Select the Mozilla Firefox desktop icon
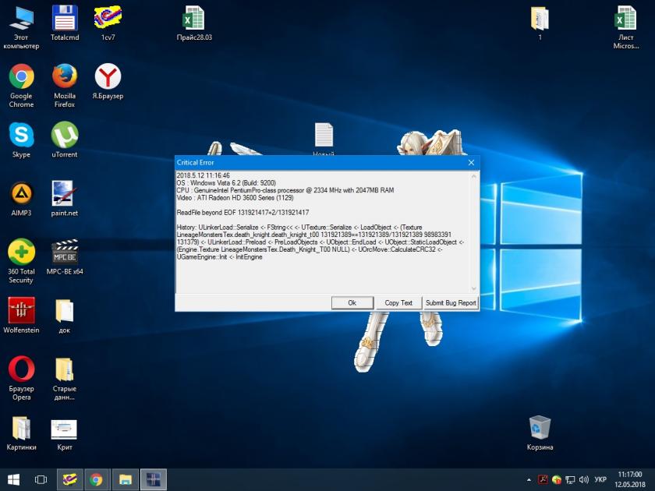This screenshot has height=491, width=655. pyautogui.click(x=65, y=77)
